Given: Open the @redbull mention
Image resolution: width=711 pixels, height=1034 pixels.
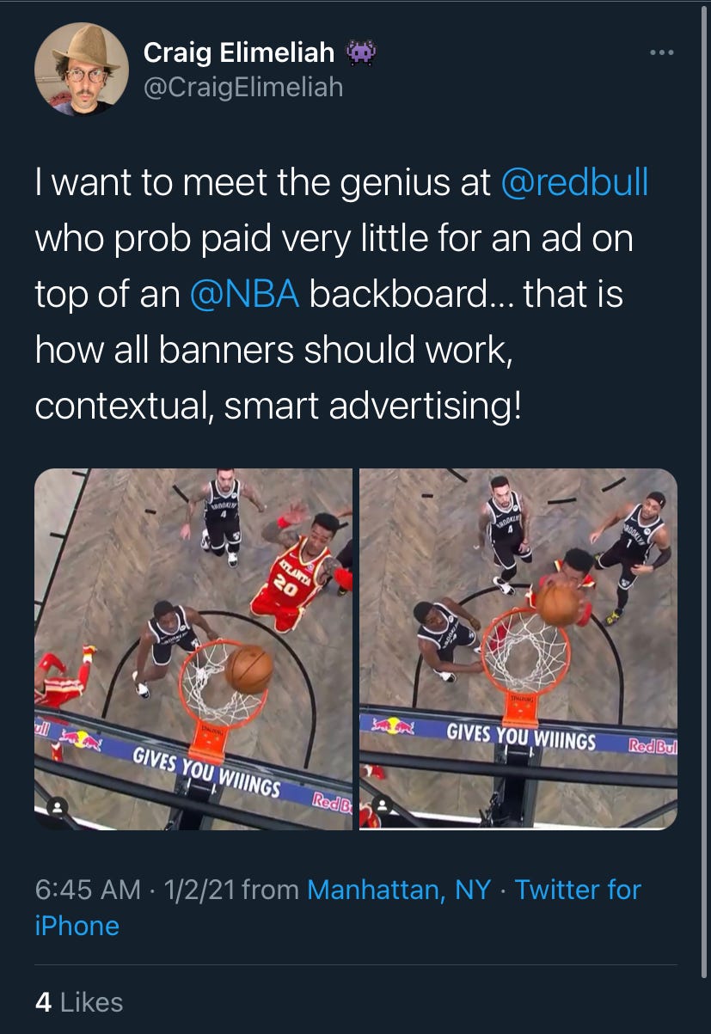Looking at the screenshot, I should tap(573, 183).
